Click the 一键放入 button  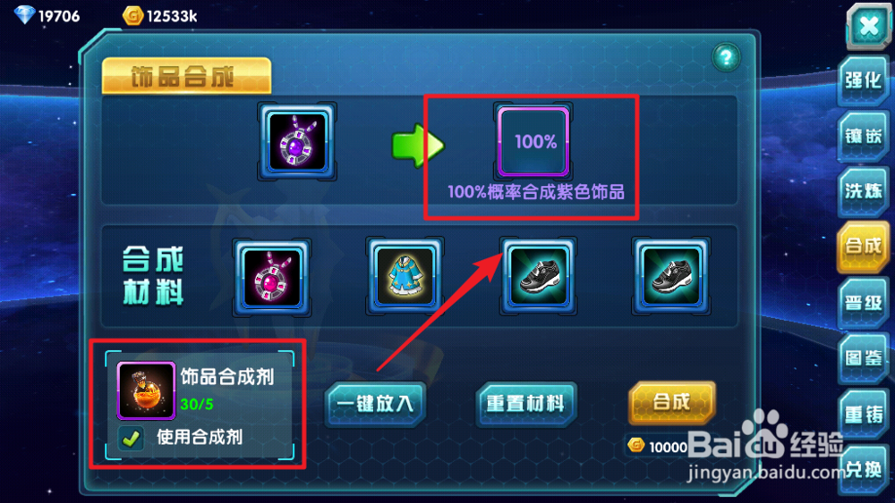[x=376, y=405]
